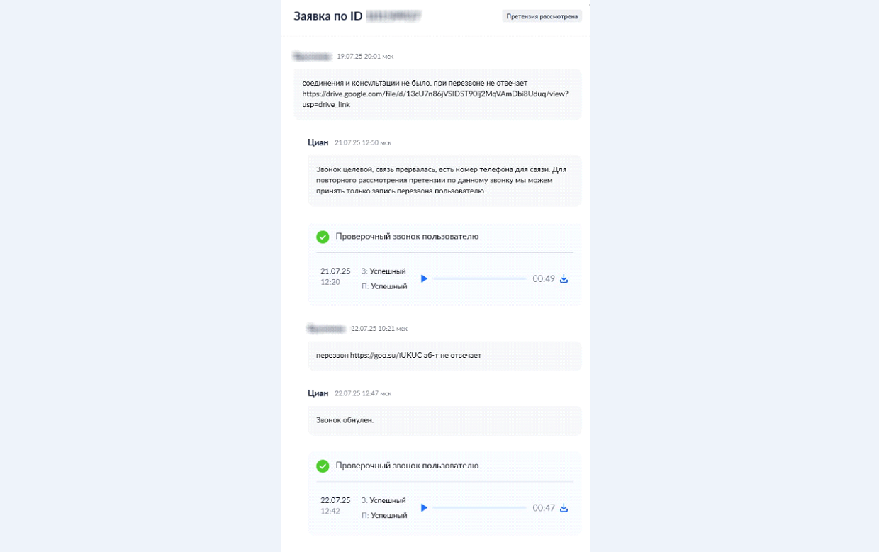Seek within the 00:49 audio progress bar

tap(479, 279)
